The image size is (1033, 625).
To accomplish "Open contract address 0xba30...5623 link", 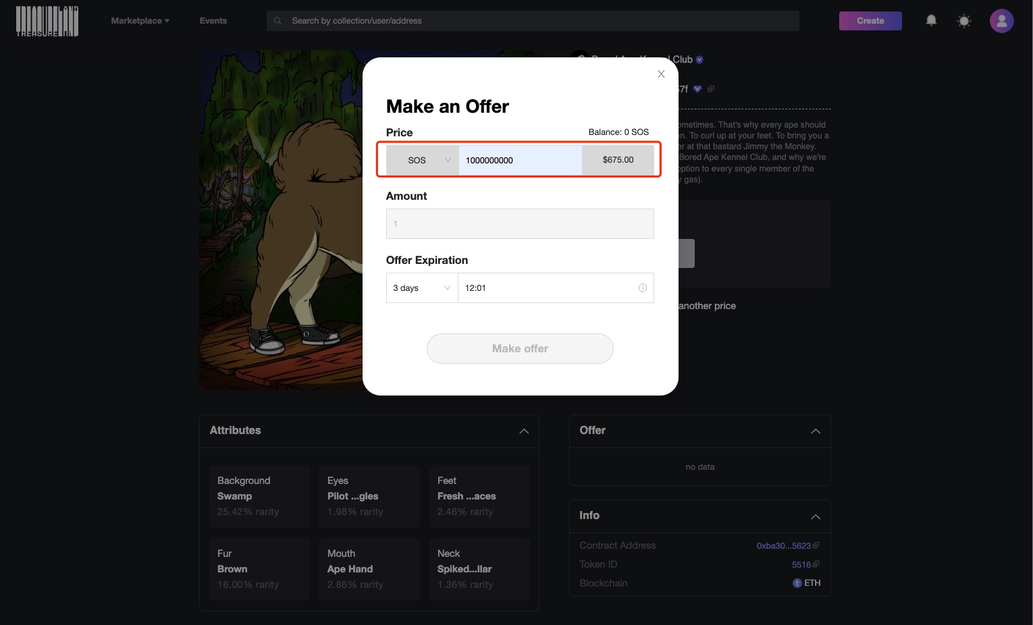I will [x=783, y=545].
